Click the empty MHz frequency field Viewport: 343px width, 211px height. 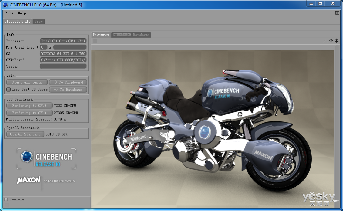(70, 47)
